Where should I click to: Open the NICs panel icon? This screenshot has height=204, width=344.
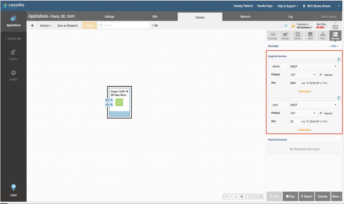pyautogui.click(x=322, y=36)
